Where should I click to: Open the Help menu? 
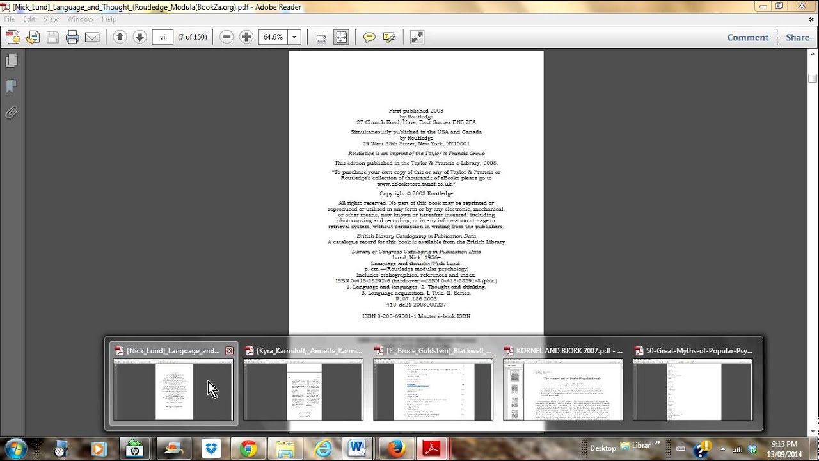point(109,19)
